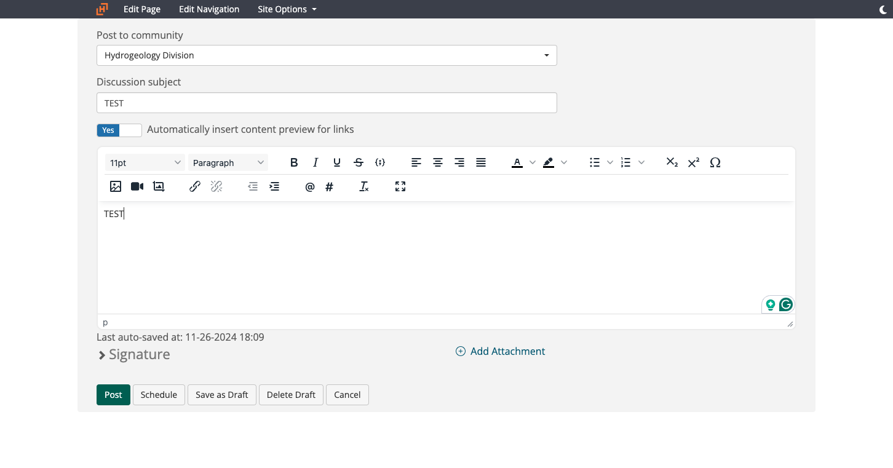The width and height of the screenshot is (893, 468).
Task: Insert a video into the post
Action: coord(137,186)
